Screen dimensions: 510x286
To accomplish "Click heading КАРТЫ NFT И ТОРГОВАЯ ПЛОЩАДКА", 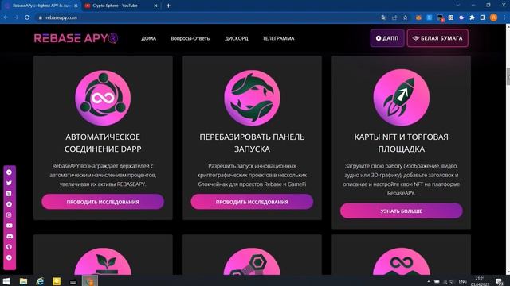I will pos(402,143).
